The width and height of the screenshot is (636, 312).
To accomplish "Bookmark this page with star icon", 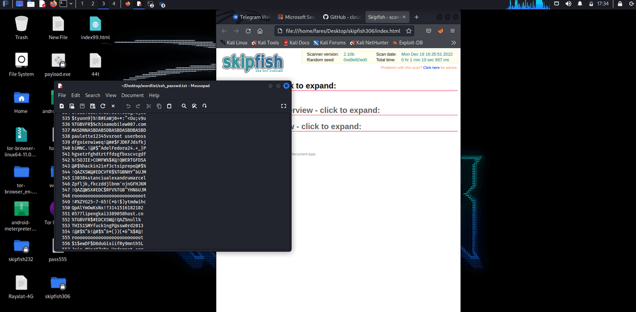I will tap(409, 31).
